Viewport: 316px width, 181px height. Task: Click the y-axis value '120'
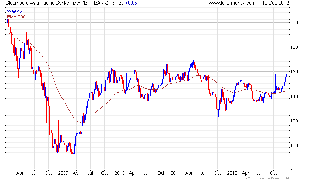tap(294, 121)
